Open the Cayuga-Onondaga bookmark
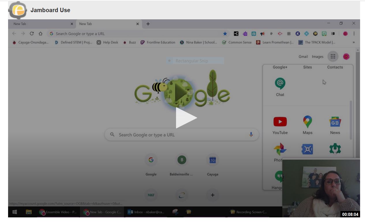This screenshot has width=365, height=222. 30,42
